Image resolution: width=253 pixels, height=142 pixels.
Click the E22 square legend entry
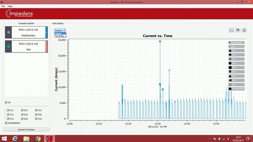(x=236, y=67)
